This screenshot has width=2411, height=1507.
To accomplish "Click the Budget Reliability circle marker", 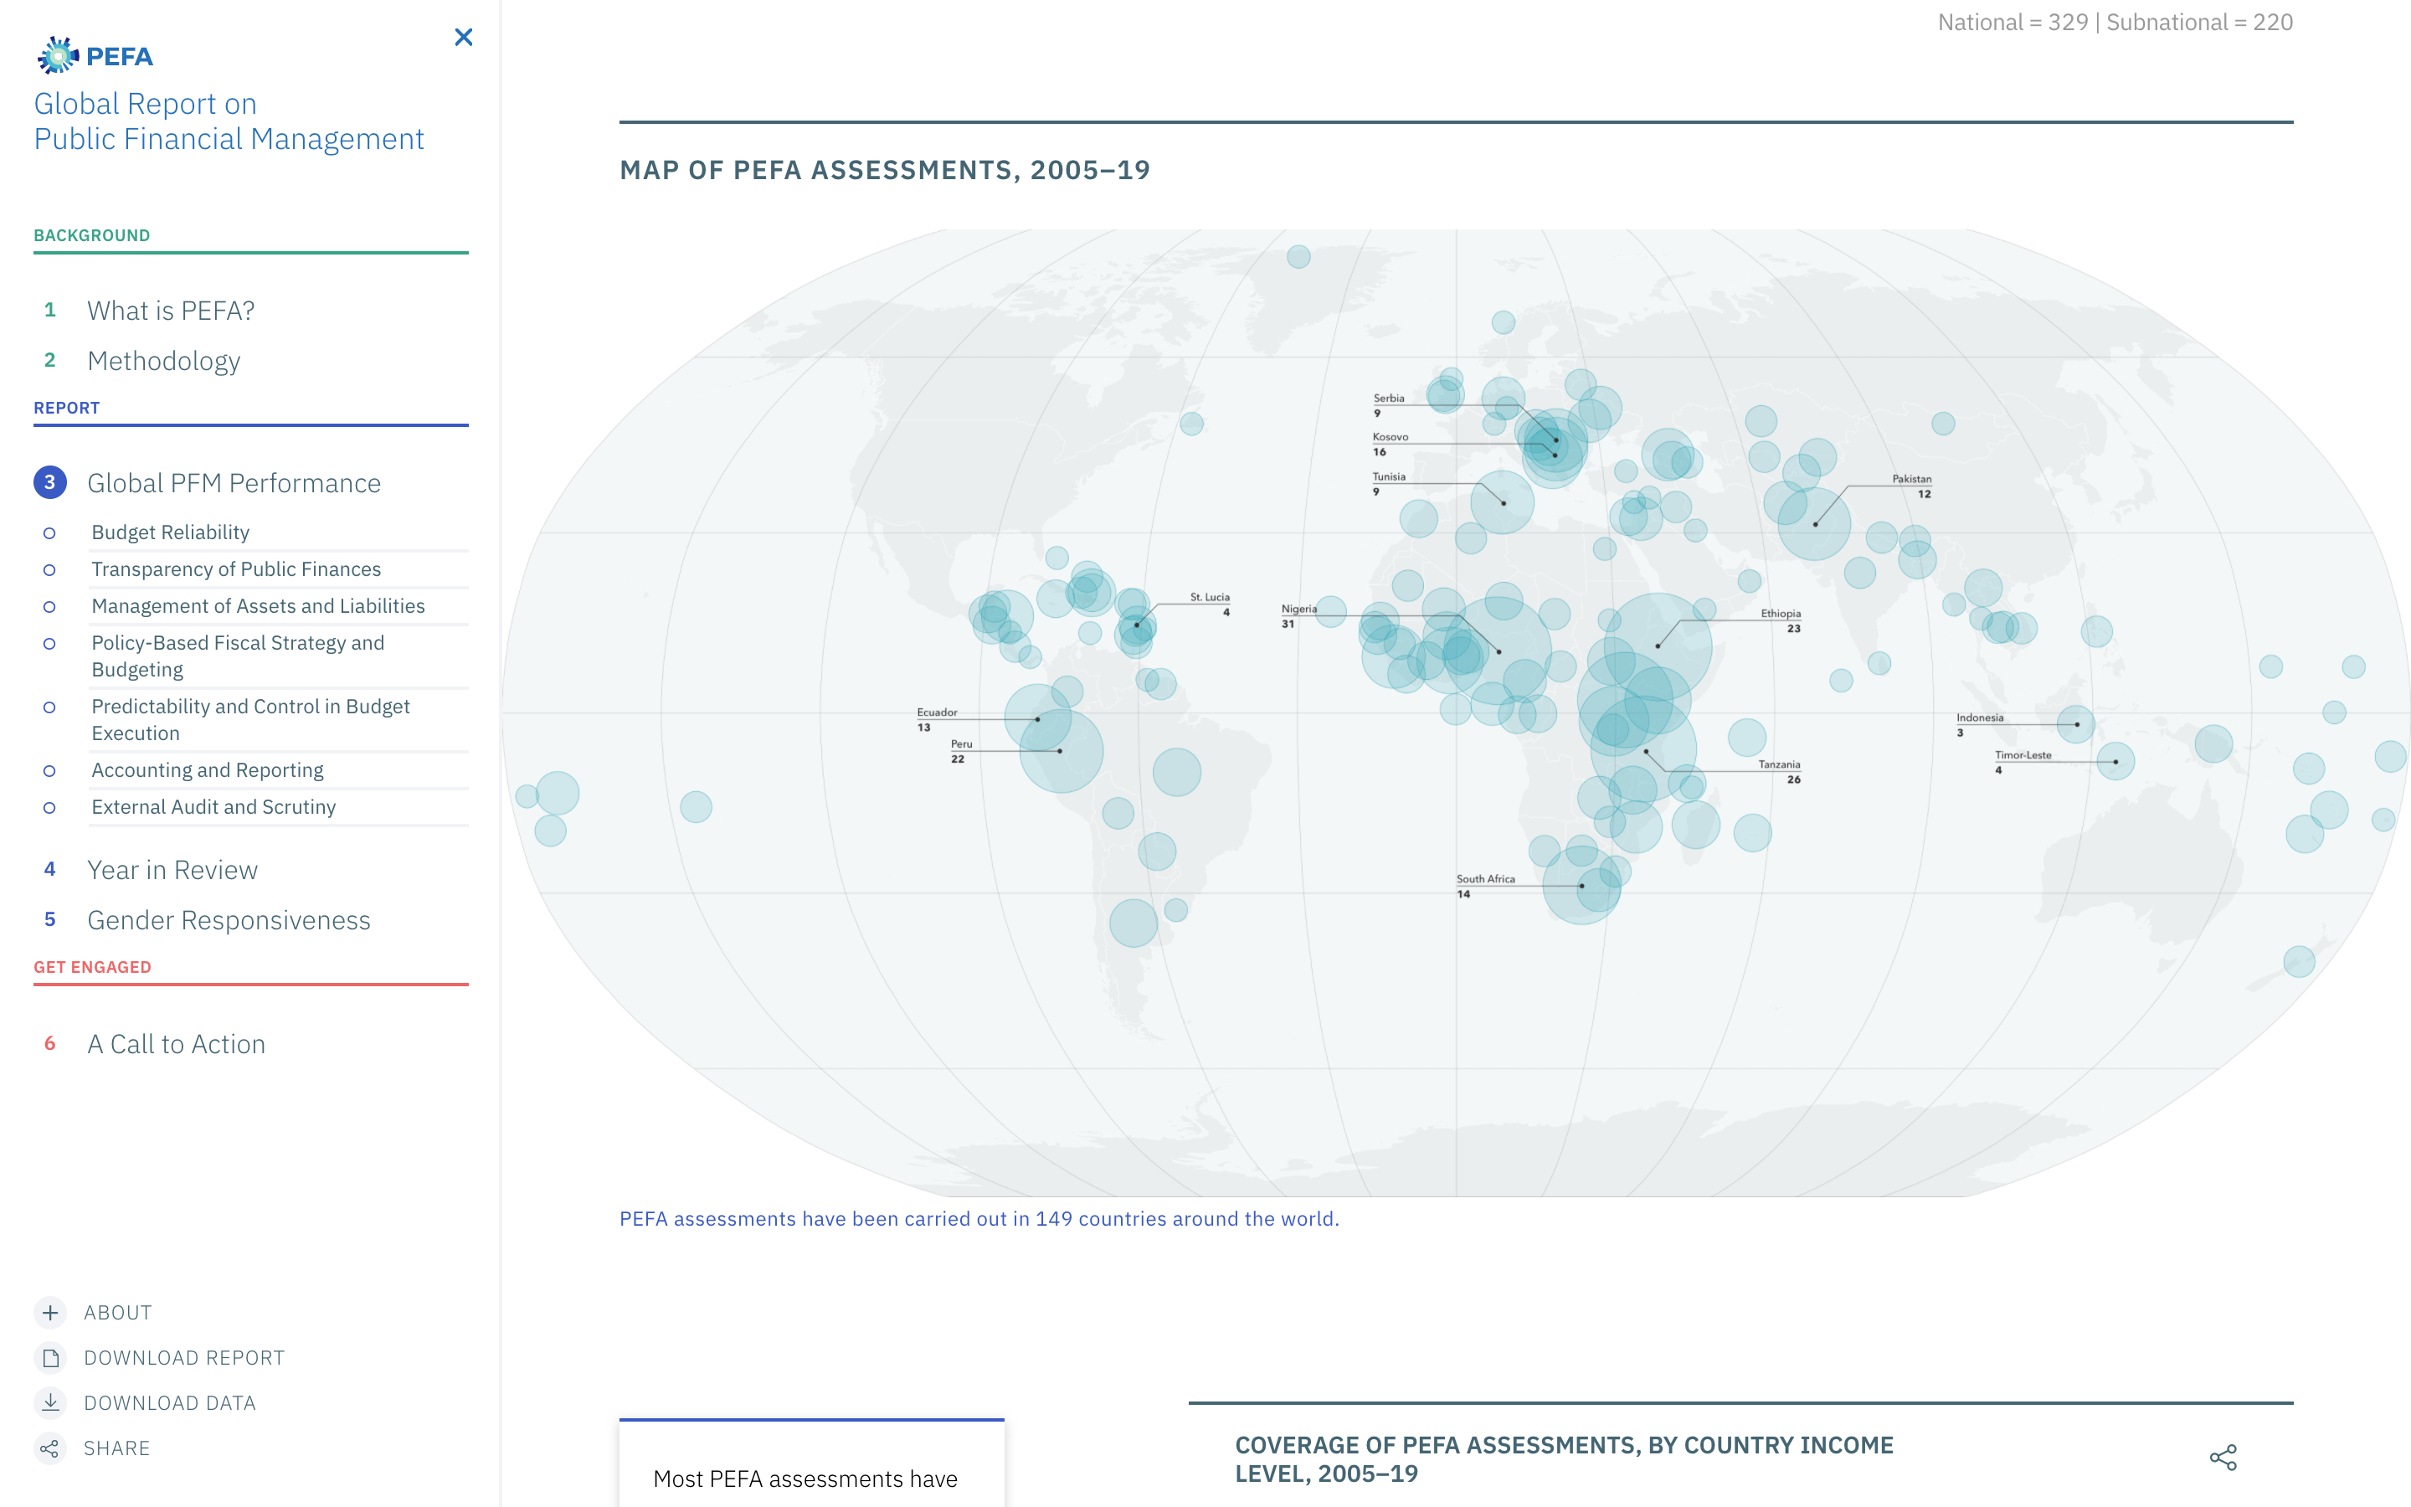I will 49,533.
